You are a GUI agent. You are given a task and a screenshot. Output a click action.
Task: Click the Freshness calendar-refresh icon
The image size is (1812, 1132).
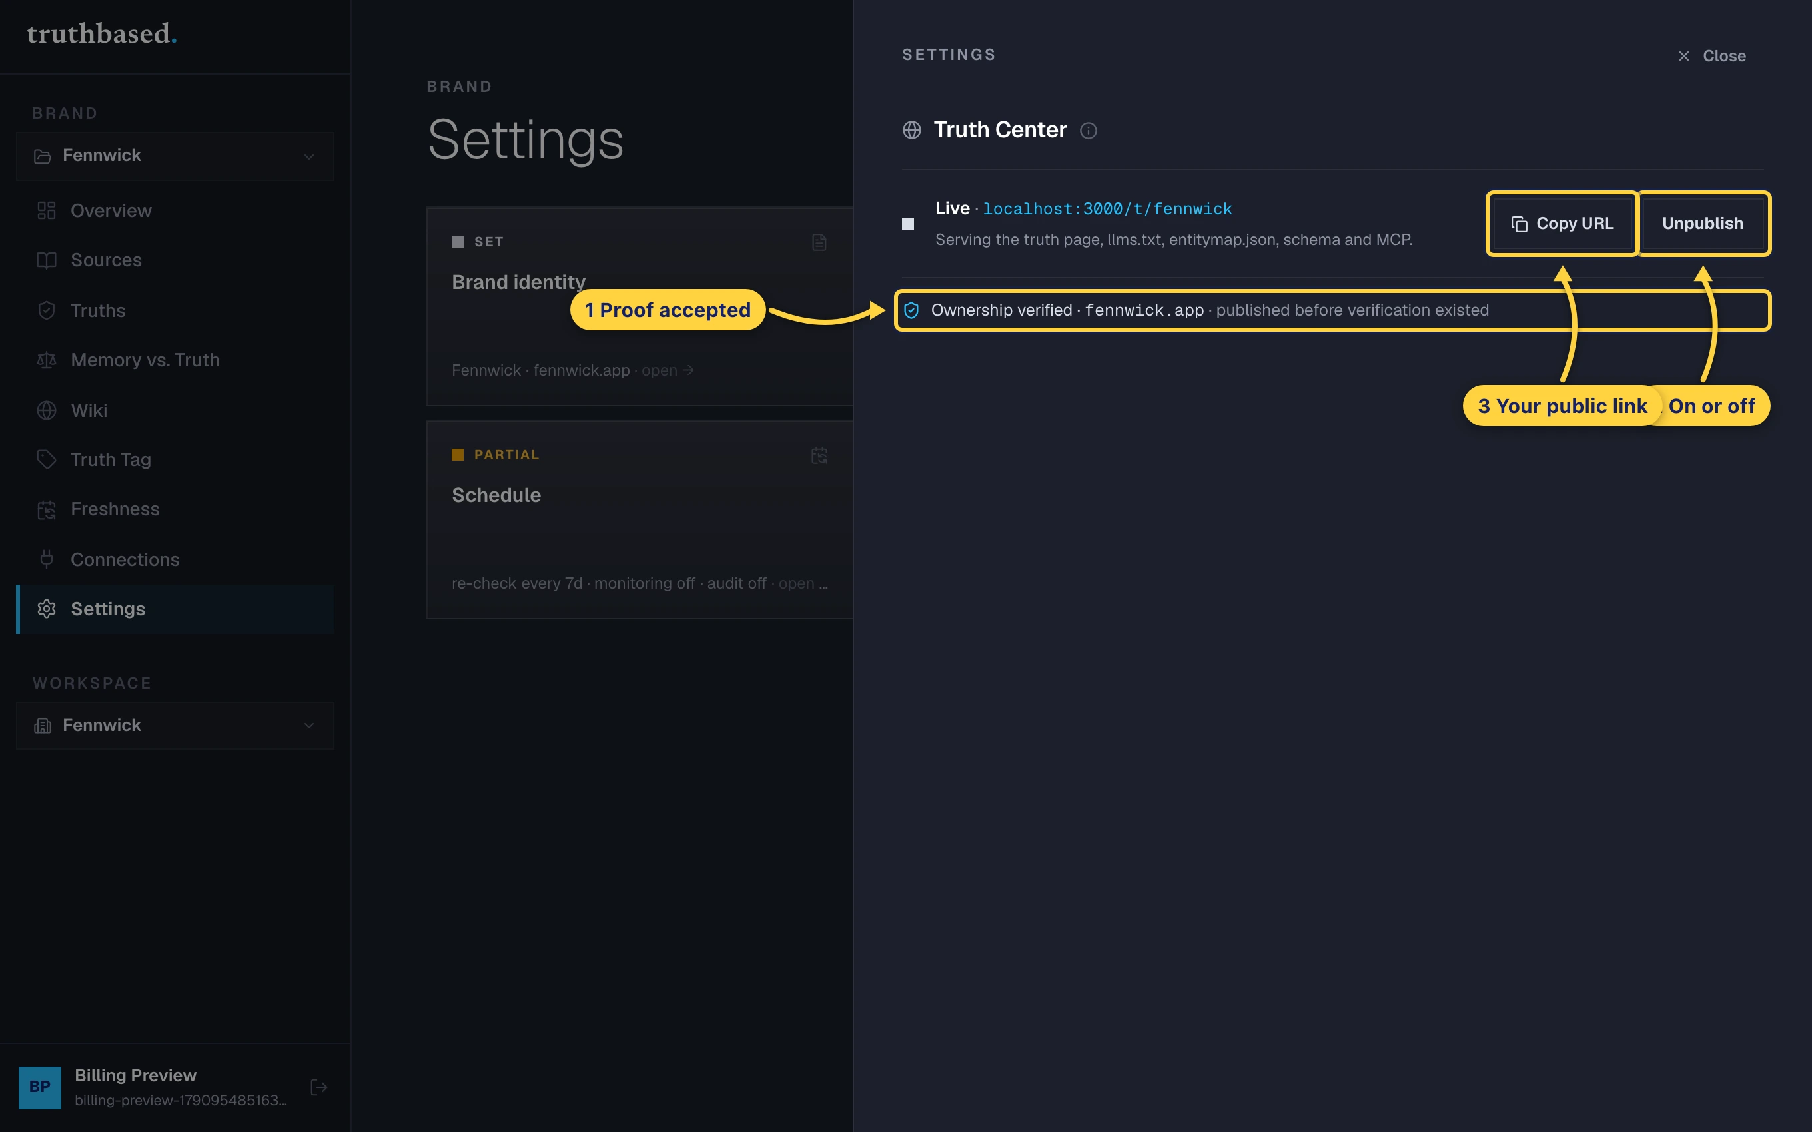tap(47, 510)
